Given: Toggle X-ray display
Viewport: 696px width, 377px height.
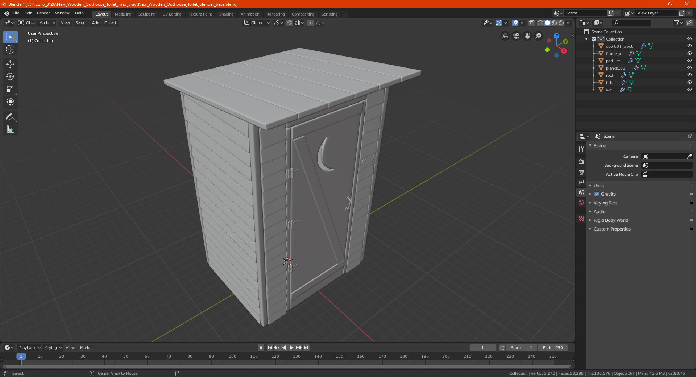Looking at the screenshot, I should tap(531, 23).
